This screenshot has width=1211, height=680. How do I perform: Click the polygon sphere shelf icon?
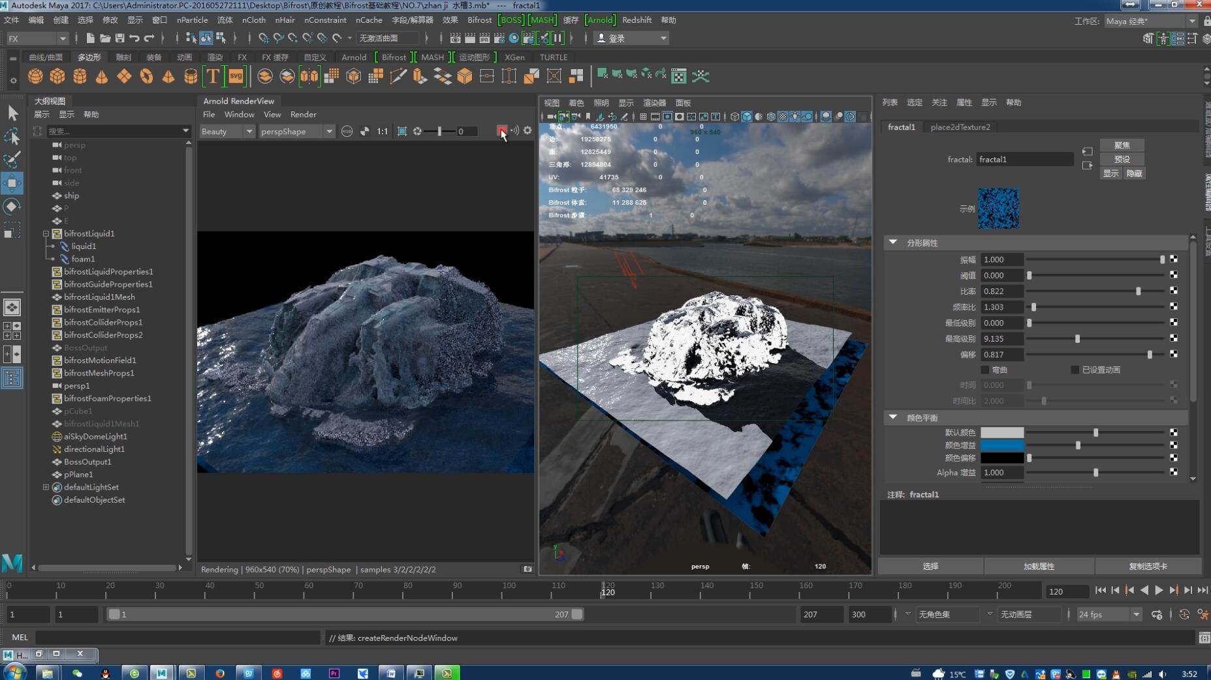(x=35, y=76)
